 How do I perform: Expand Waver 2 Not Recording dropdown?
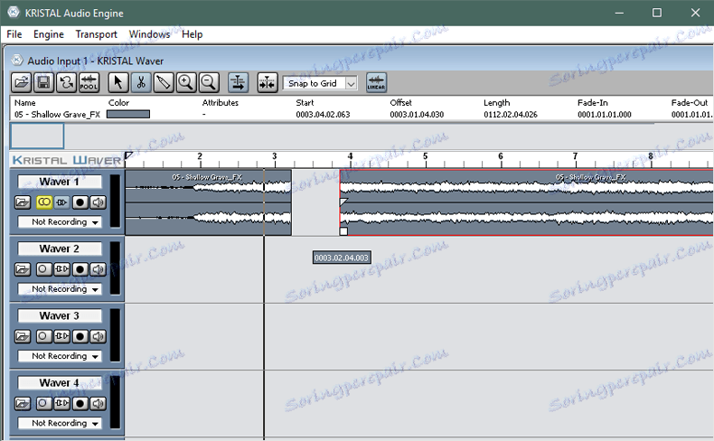pyautogui.click(x=60, y=289)
